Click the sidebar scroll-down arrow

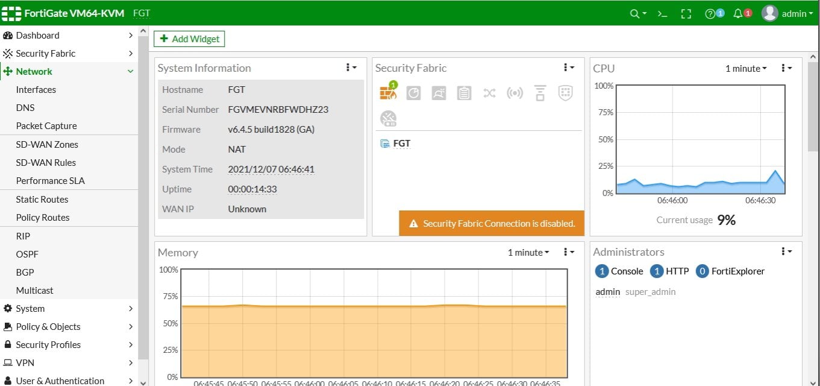143,382
